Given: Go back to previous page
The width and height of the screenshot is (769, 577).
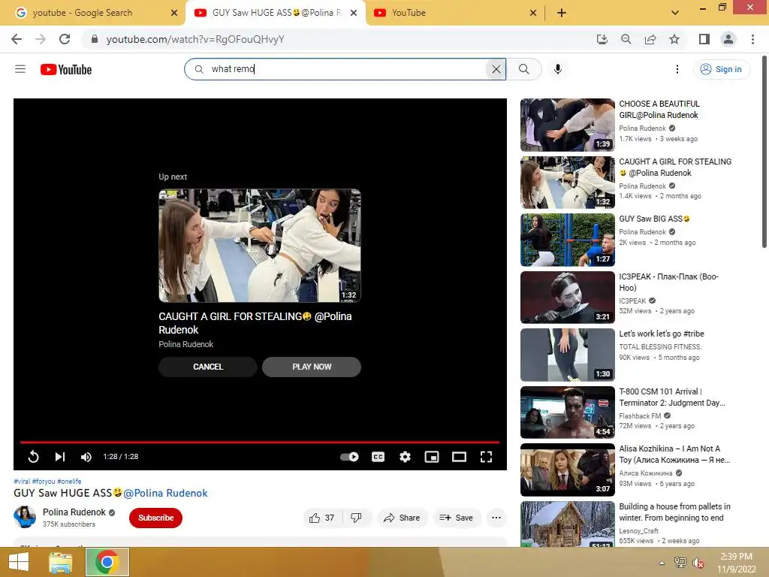Looking at the screenshot, I should [17, 39].
